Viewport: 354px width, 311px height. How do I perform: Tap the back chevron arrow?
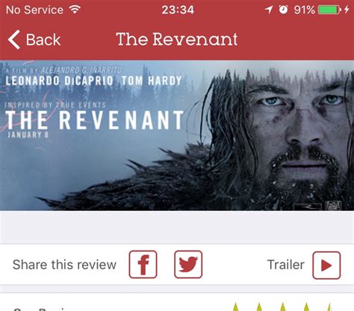(x=14, y=40)
